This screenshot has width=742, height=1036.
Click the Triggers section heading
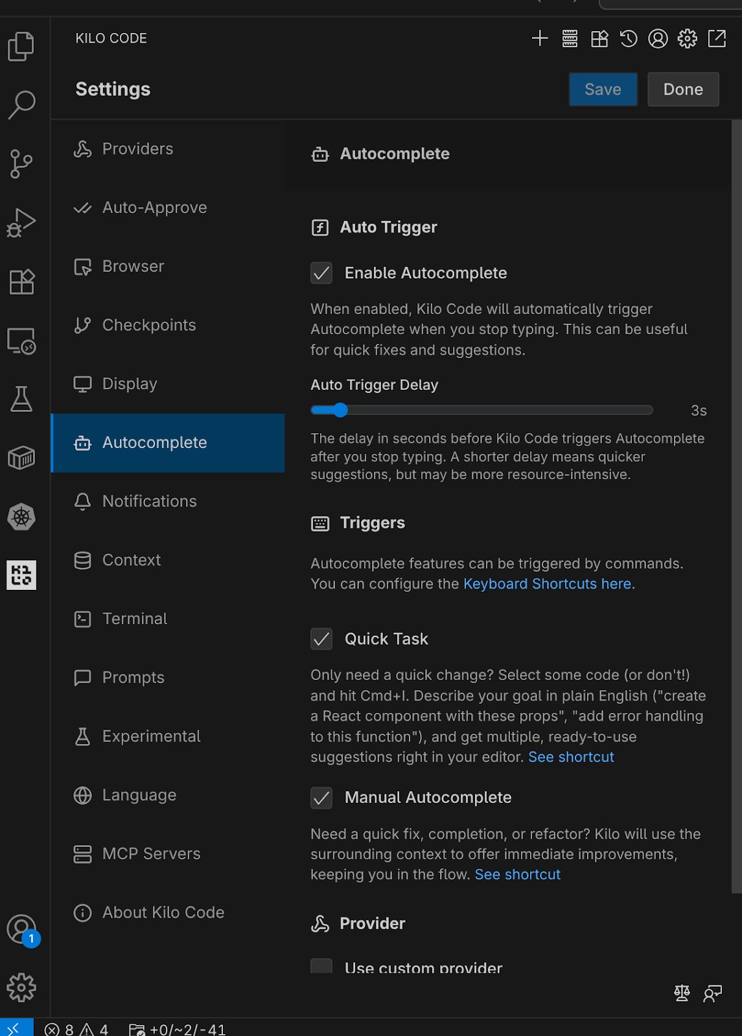point(373,523)
